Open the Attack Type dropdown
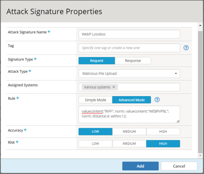This screenshot has width=204, height=174. [129, 74]
